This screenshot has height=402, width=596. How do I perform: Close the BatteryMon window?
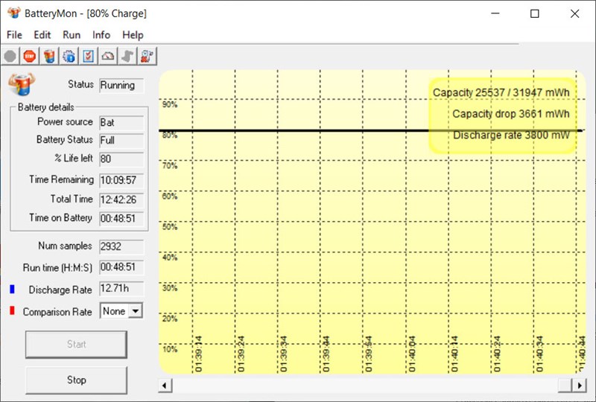tap(574, 13)
